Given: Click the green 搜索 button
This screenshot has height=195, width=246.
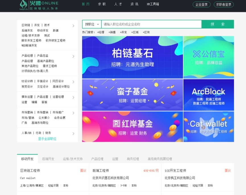Looking at the screenshot, I should click(218, 24).
